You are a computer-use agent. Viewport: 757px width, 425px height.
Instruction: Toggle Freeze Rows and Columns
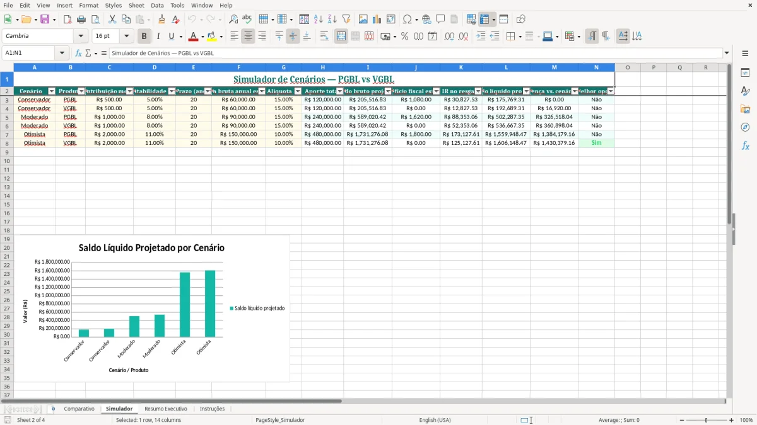point(484,20)
